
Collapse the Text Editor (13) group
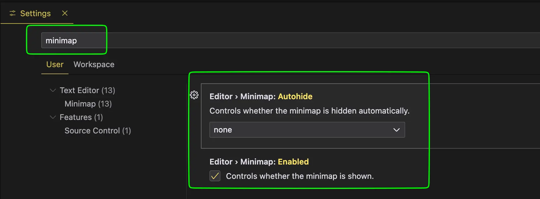pos(53,90)
